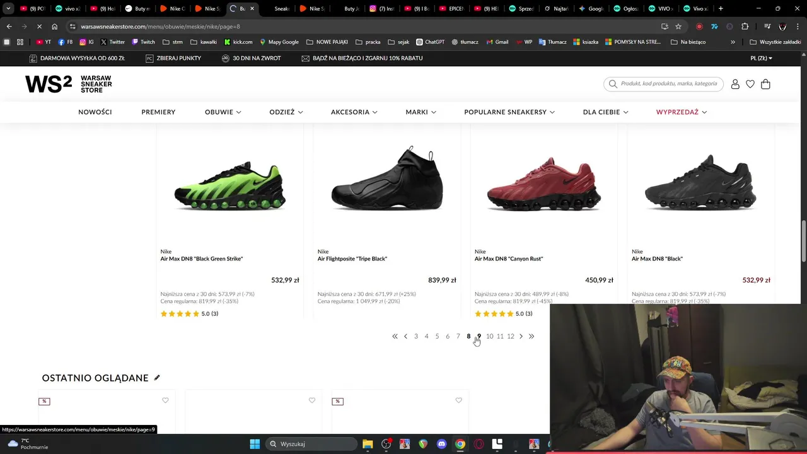Open the Mapy Google bookmark

(x=278, y=42)
